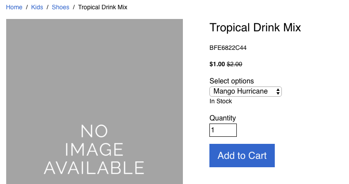The width and height of the screenshot is (349, 184).
Task: Focus the Quantity input field
Action: click(223, 130)
